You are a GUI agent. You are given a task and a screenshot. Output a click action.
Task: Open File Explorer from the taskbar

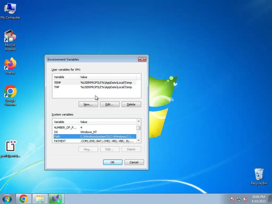pyautogui.click(x=40, y=199)
